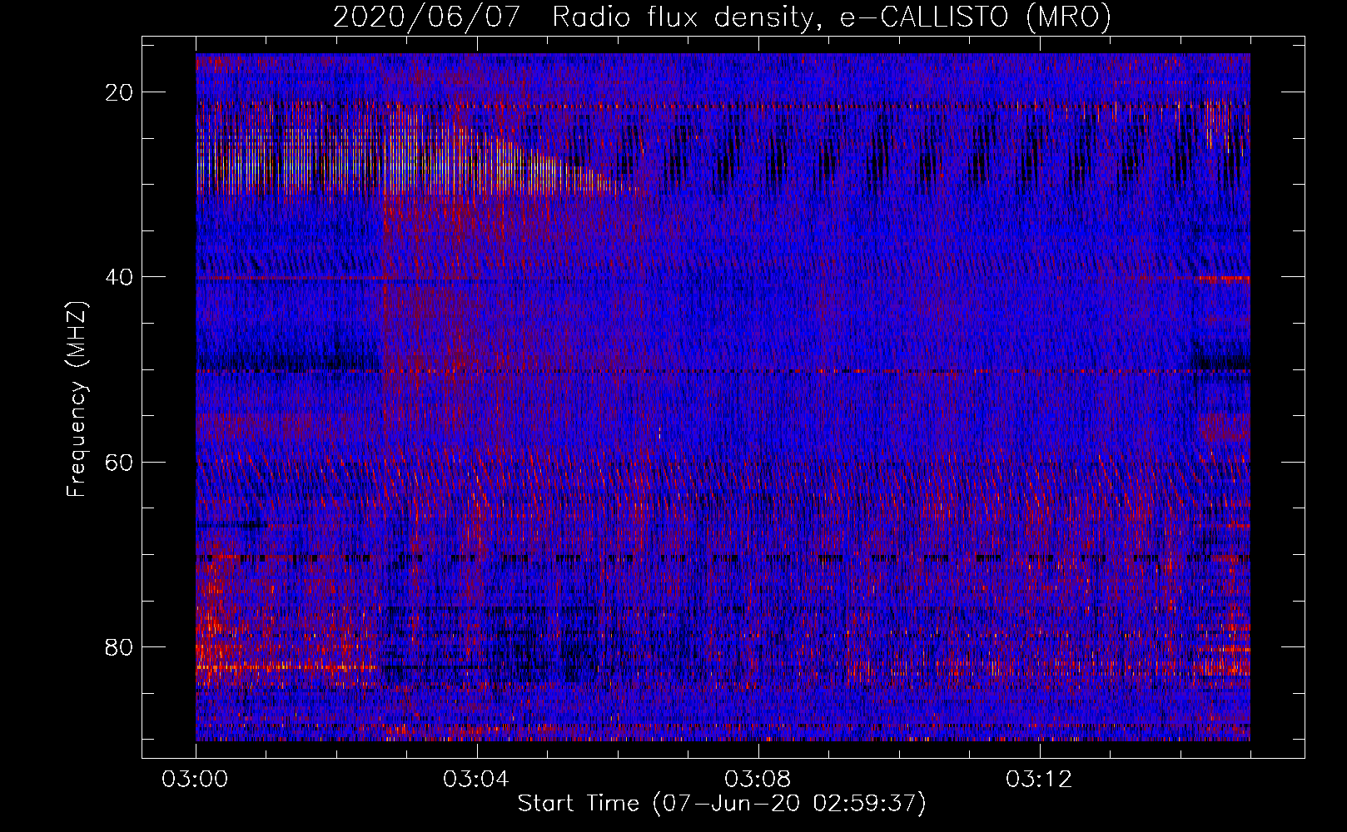Click the 03:08 time tick label

[x=758, y=780]
